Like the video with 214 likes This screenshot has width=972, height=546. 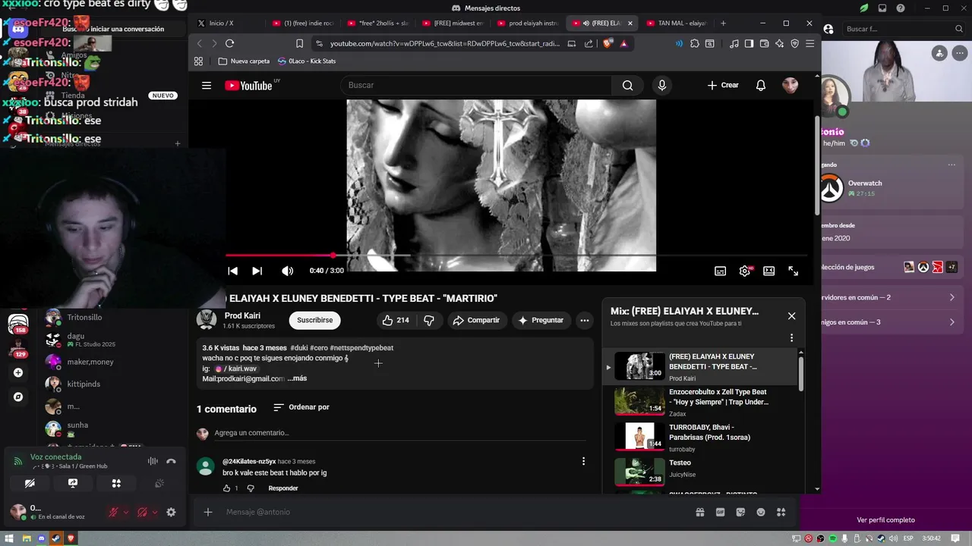click(396, 321)
